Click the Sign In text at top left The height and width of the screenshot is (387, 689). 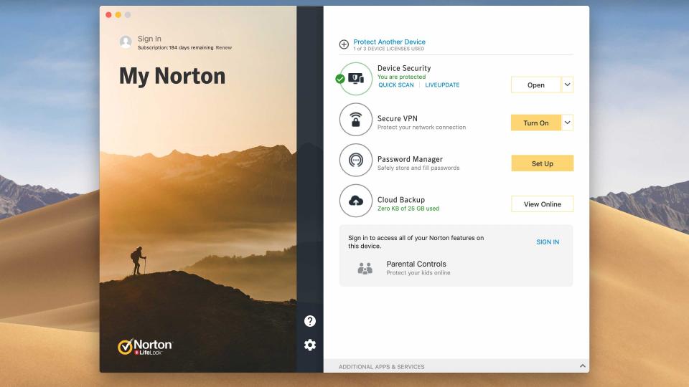[149, 39]
